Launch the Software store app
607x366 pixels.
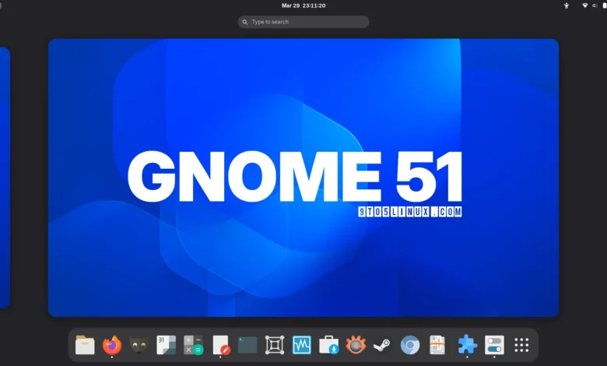click(x=328, y=345)
